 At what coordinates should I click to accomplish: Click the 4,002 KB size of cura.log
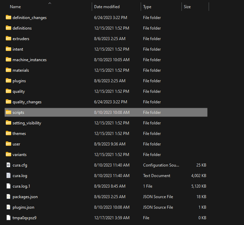tap(198, 176)
